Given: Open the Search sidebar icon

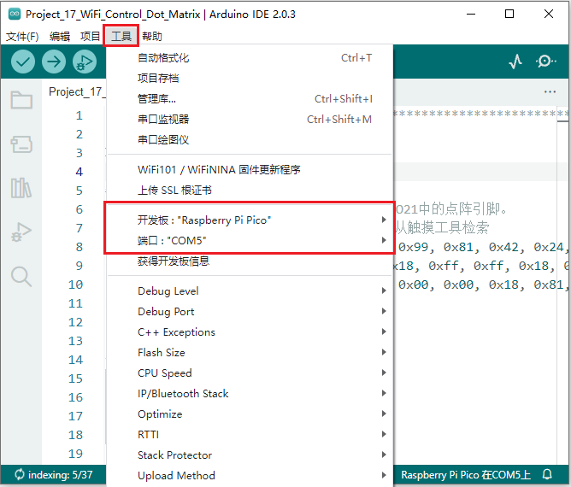Looking at the screenshot, I should point(21,277).
